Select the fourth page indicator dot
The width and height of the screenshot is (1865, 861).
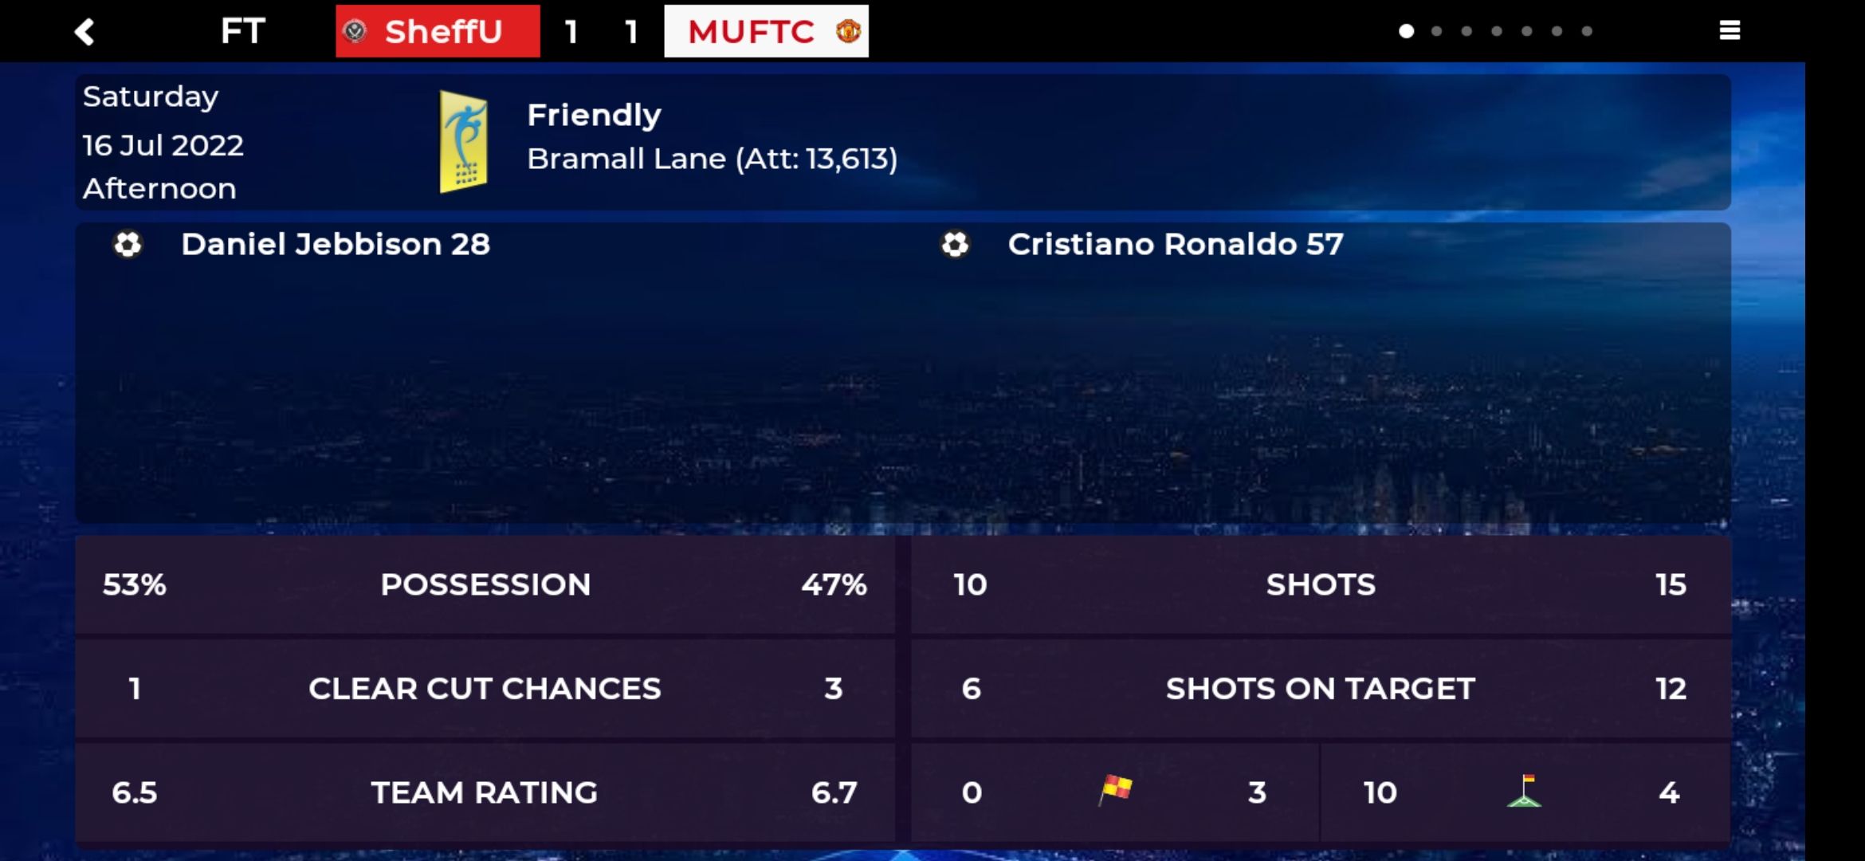pyautogui.click(x=1497, y=31)
